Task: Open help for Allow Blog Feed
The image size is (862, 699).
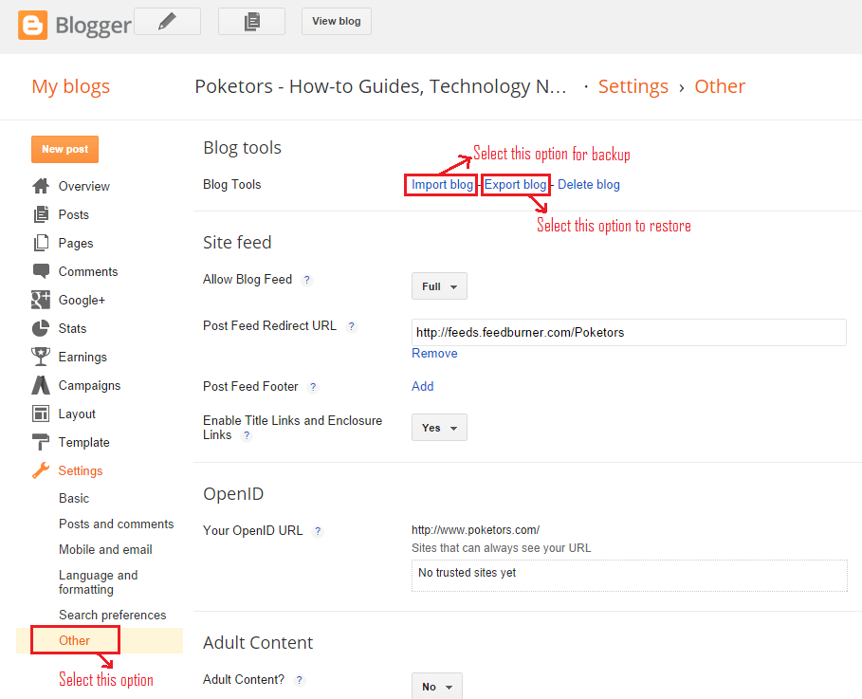Action: tap(306, 280)
